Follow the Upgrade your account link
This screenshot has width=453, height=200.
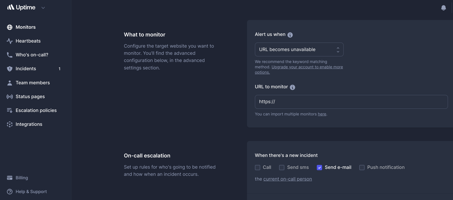[x=307, y=67]
